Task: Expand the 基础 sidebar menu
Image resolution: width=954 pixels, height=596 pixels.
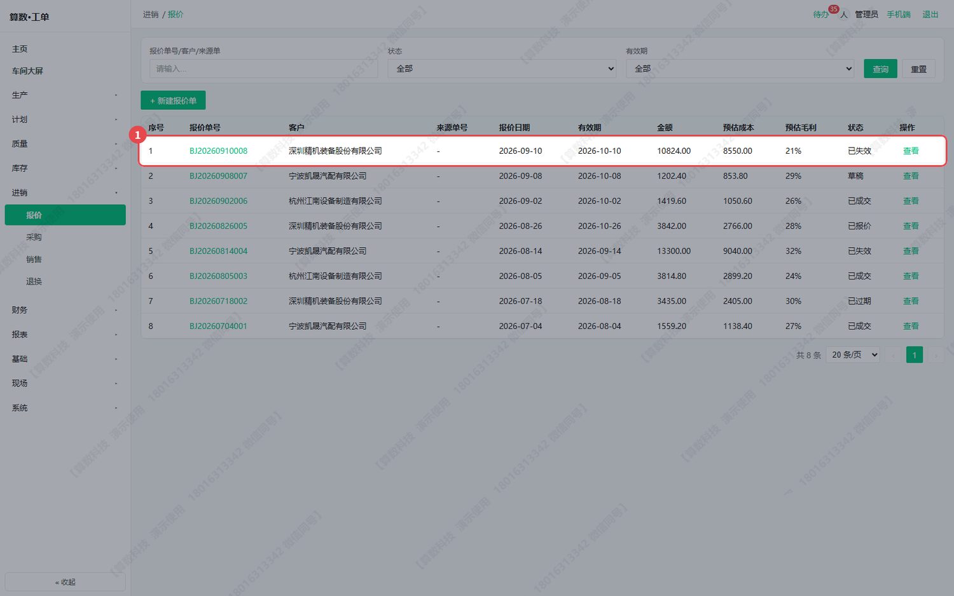Action: coord(65,359)
